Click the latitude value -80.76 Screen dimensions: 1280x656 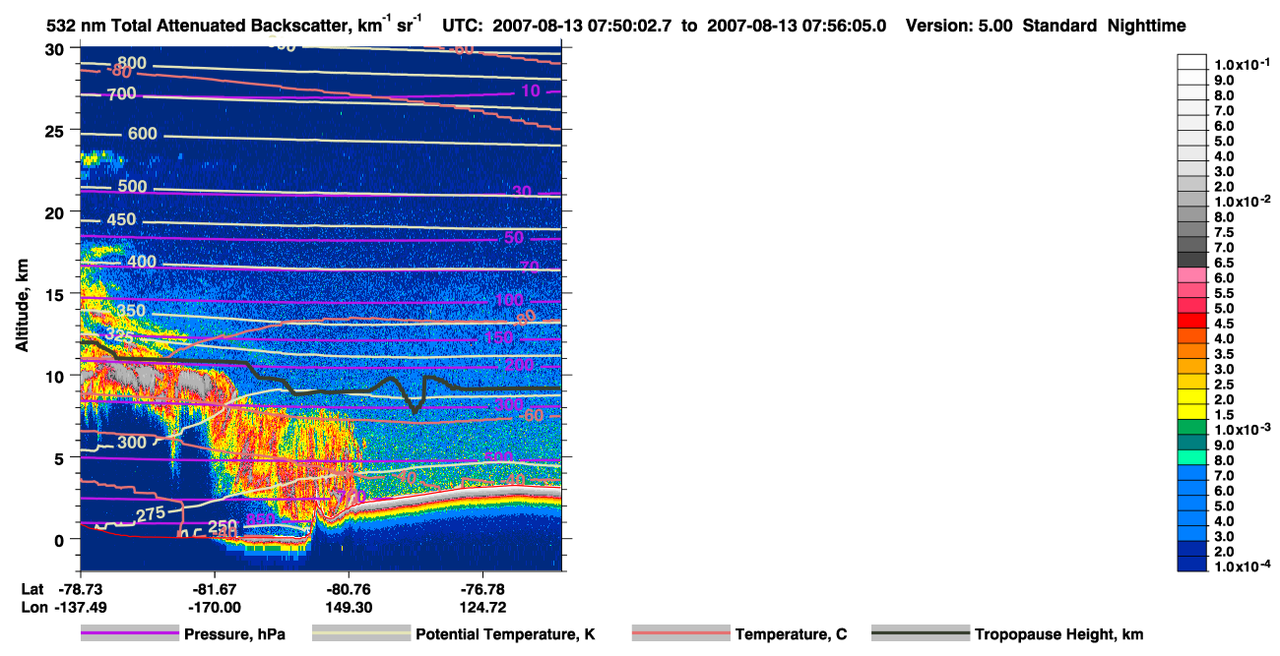(x=349, y=588)
